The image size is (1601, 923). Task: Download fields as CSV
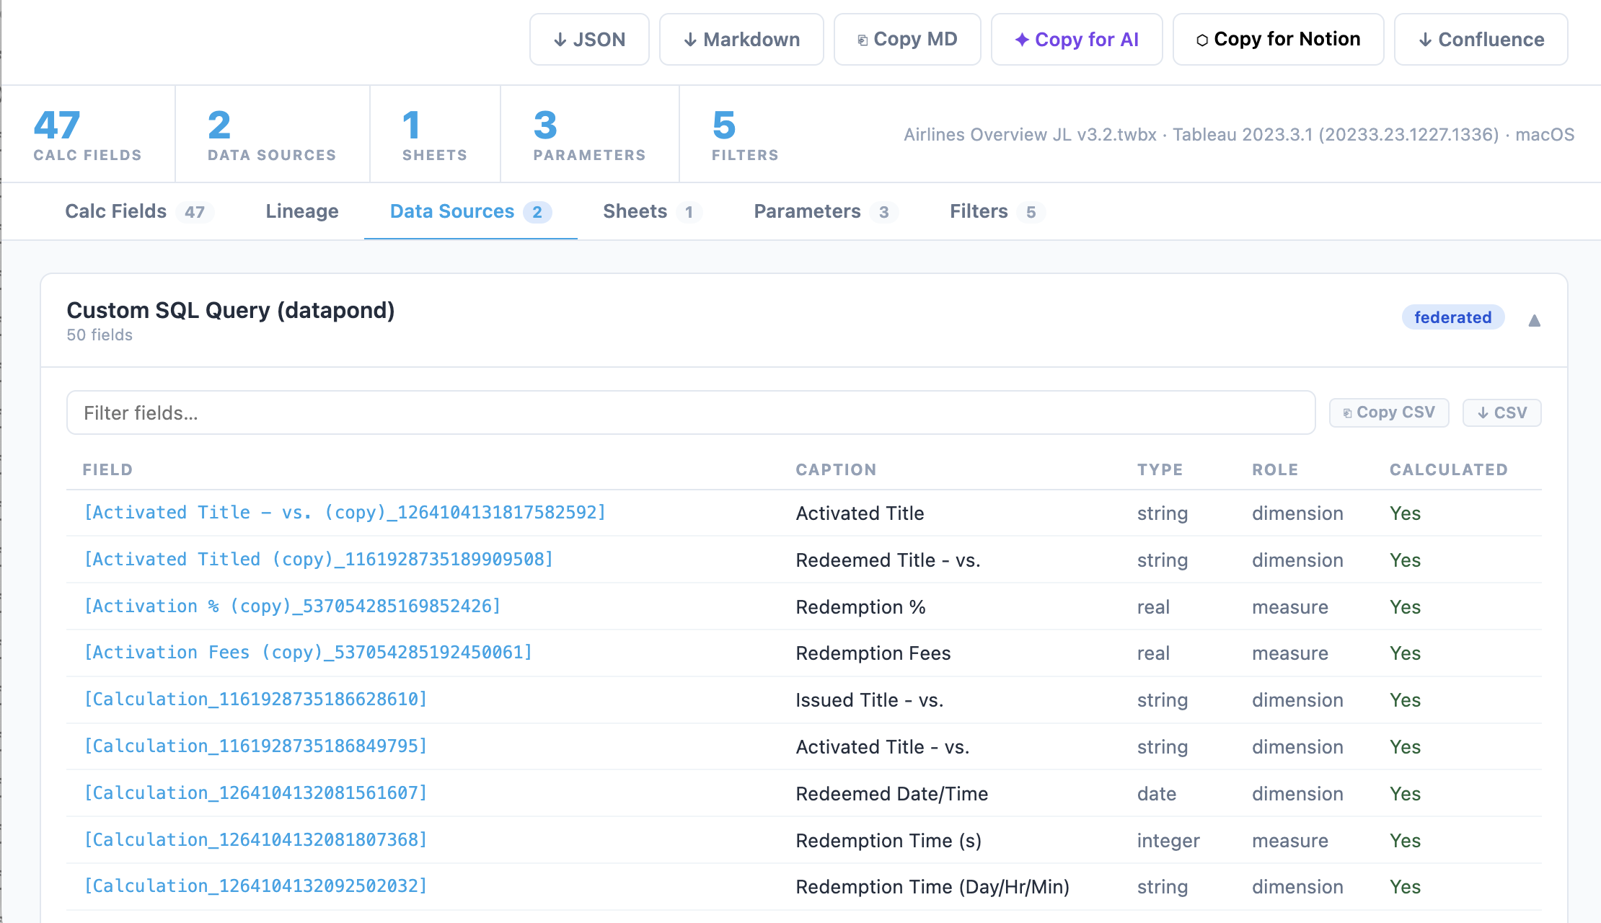tap(1502, 412)
